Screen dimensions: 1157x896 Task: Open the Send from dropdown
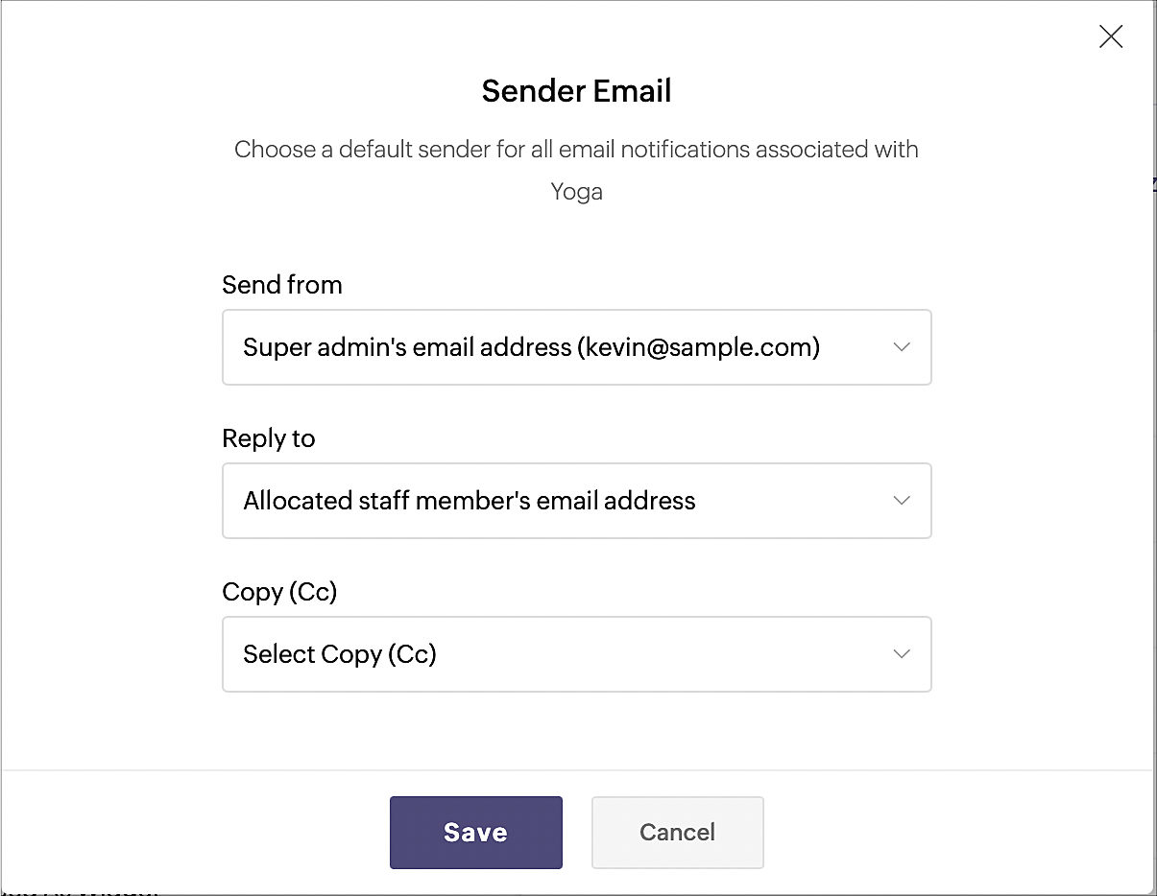pyautogui.click(x=577, y=347)
